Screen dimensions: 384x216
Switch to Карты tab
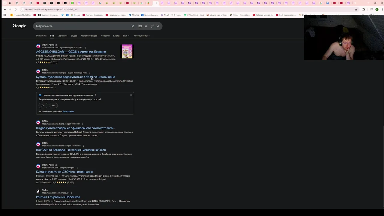click(x=116, y=36)
